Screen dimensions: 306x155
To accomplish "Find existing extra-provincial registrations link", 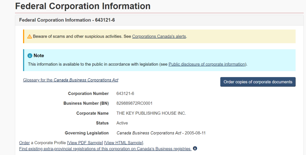I will tap(105, 149).
